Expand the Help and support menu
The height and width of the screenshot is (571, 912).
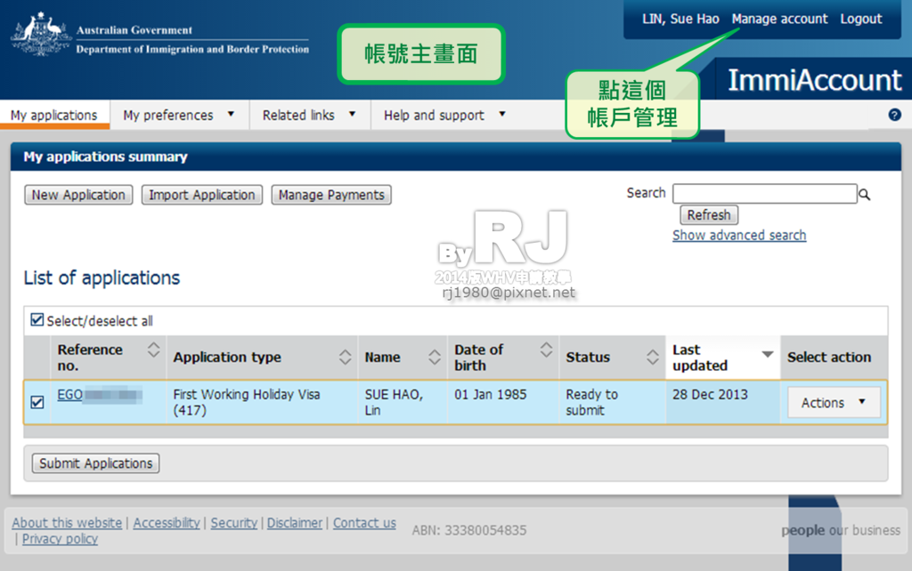coord(445,115)
